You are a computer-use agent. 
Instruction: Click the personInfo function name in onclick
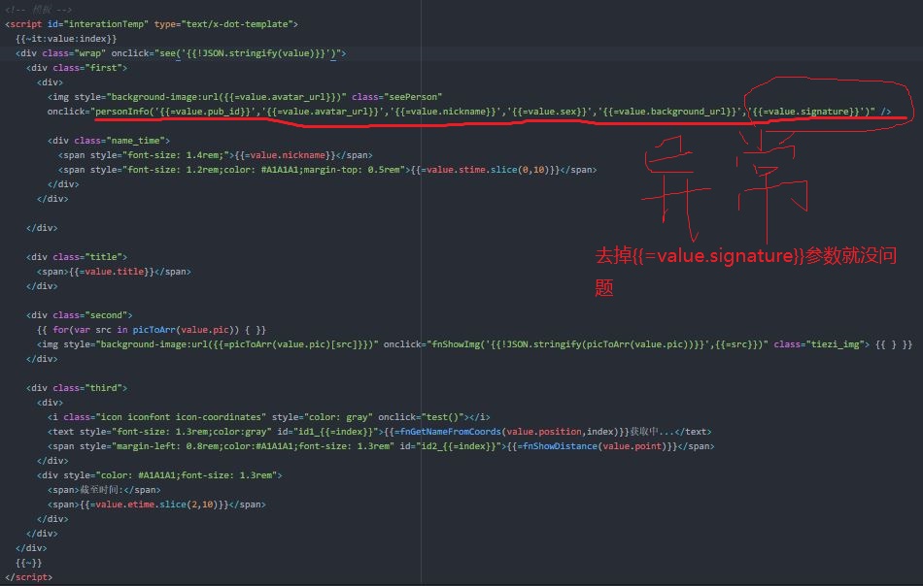click(121, 112)
